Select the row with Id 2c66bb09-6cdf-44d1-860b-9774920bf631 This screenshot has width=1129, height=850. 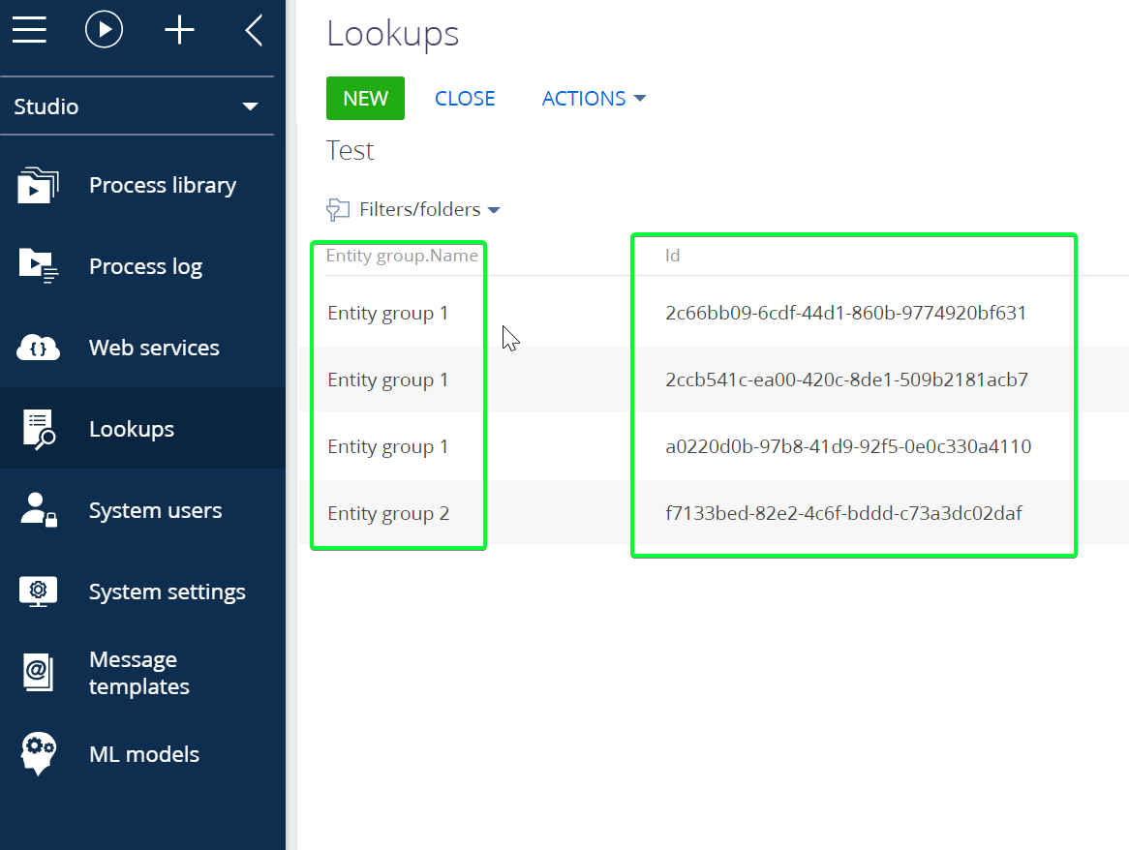[x=713, y=313]
